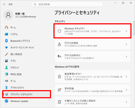Viewport: 135px width, 108px height.
Task: Minimize the 設定 window
Action: point(116,3)
